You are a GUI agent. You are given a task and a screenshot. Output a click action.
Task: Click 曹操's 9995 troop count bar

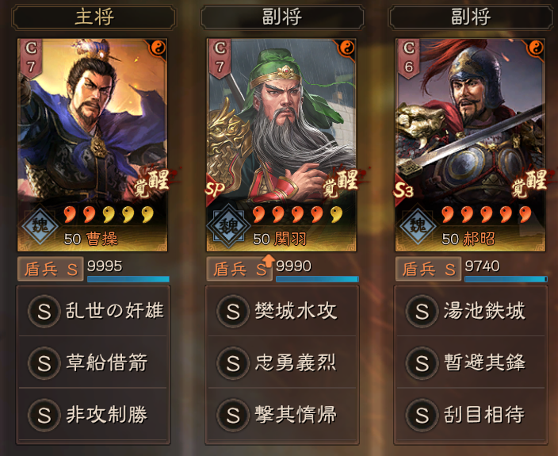coord(128,279)
